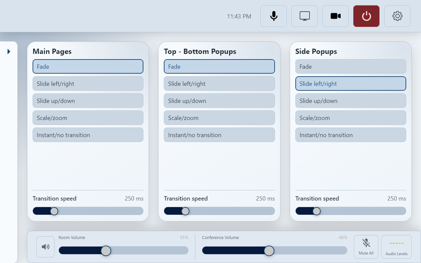This screenshot has width=421, height=263.
Task: Select Slide up/down for Main Pages
Action: tap(88, 101)
